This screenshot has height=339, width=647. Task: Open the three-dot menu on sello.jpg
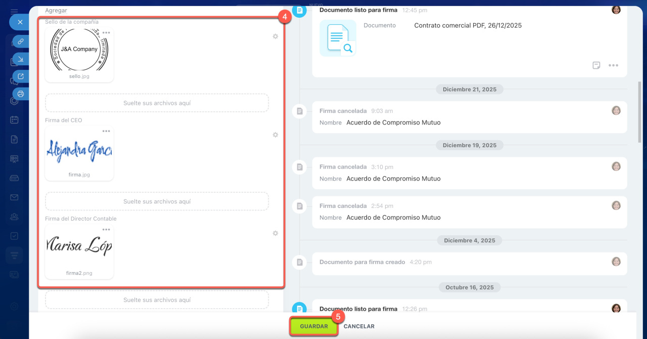(x=106, y=33)
